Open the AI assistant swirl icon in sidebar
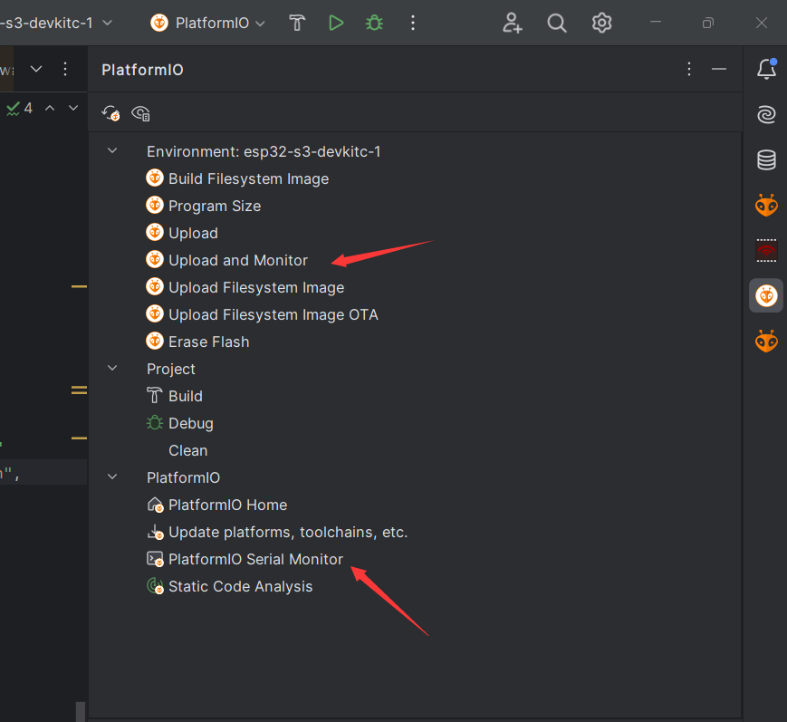787x722 pixels. (x=766, y=114)
